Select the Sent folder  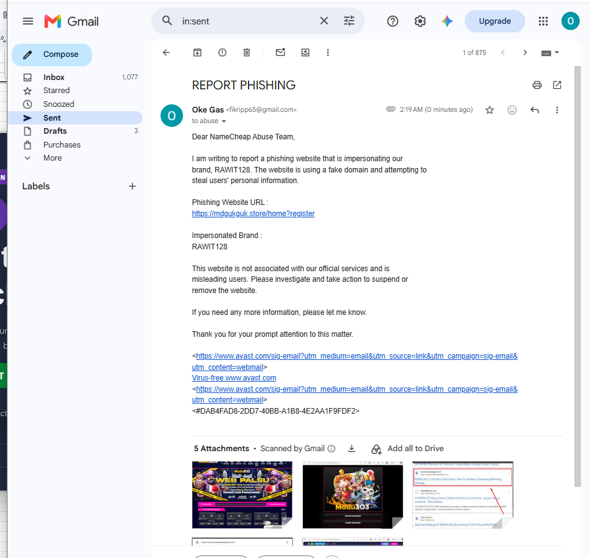click(x=75, y=117)
